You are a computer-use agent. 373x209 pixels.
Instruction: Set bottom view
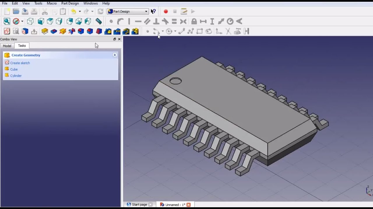[x=79, y=21]
